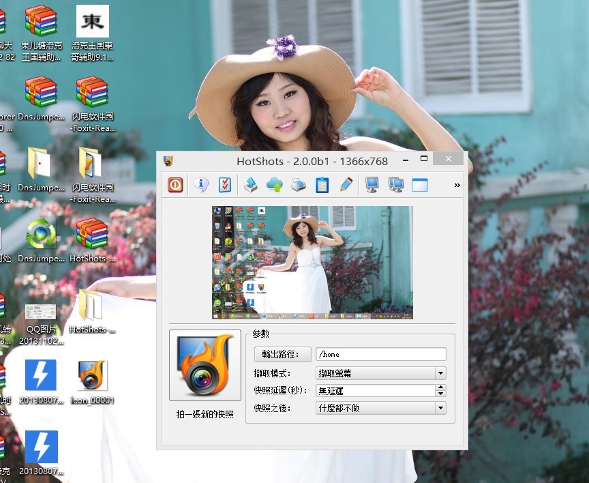Decrease snapshot delay with down arrow

click(440, 394)
